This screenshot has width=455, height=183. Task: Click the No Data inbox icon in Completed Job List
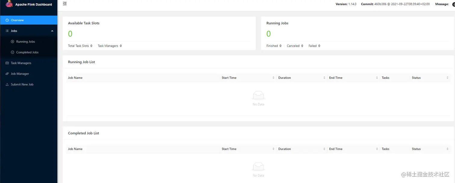pos(258,166)
